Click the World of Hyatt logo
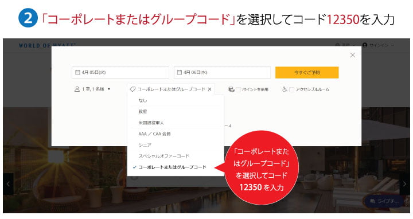This screenshot has height=219, width=413. [47, 45]
